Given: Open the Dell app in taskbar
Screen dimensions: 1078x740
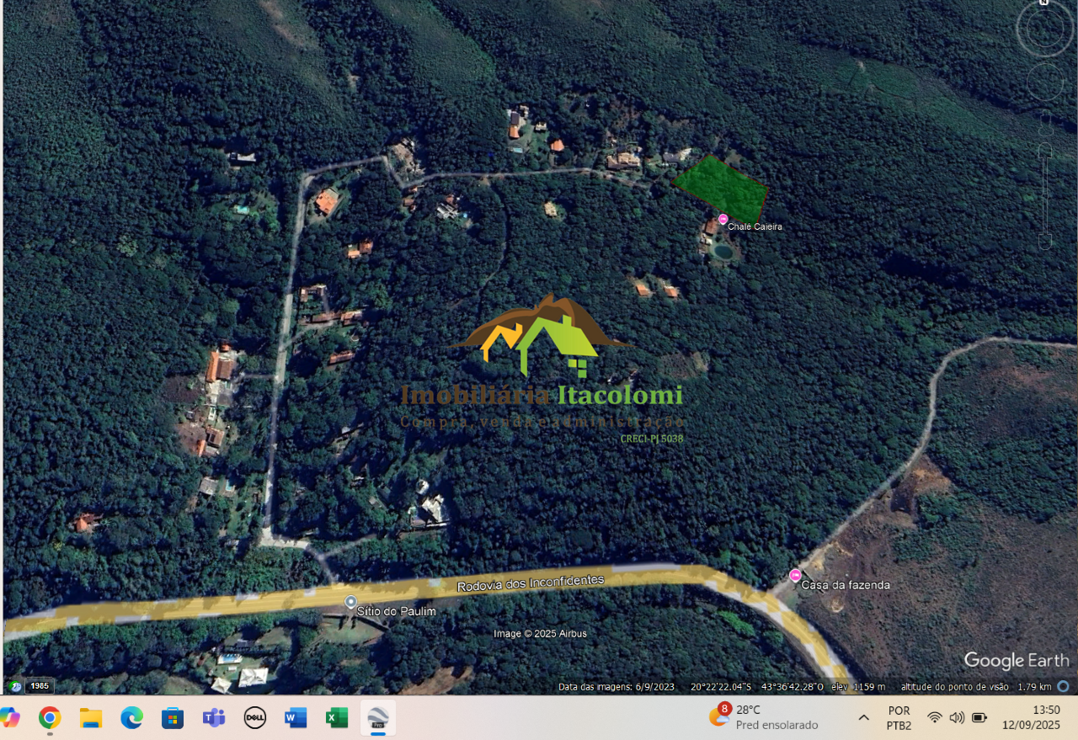Looking at the screenshot, I should [255, 718].
